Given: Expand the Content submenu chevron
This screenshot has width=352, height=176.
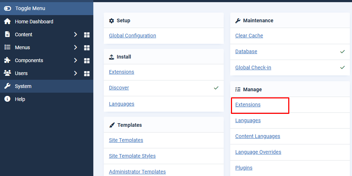Looking at the screenshot, I should pyautogui.click(x=75, y=34).
